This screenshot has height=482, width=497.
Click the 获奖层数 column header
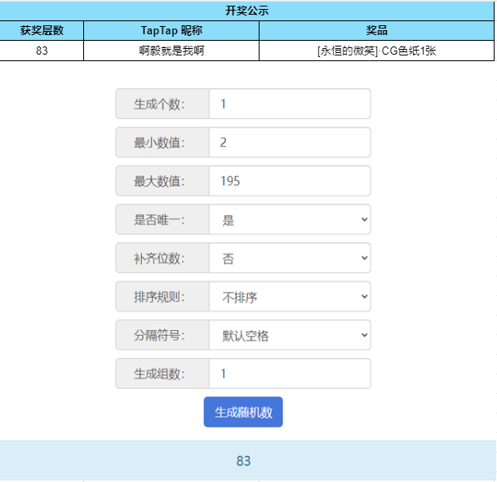tap(42, 30)
